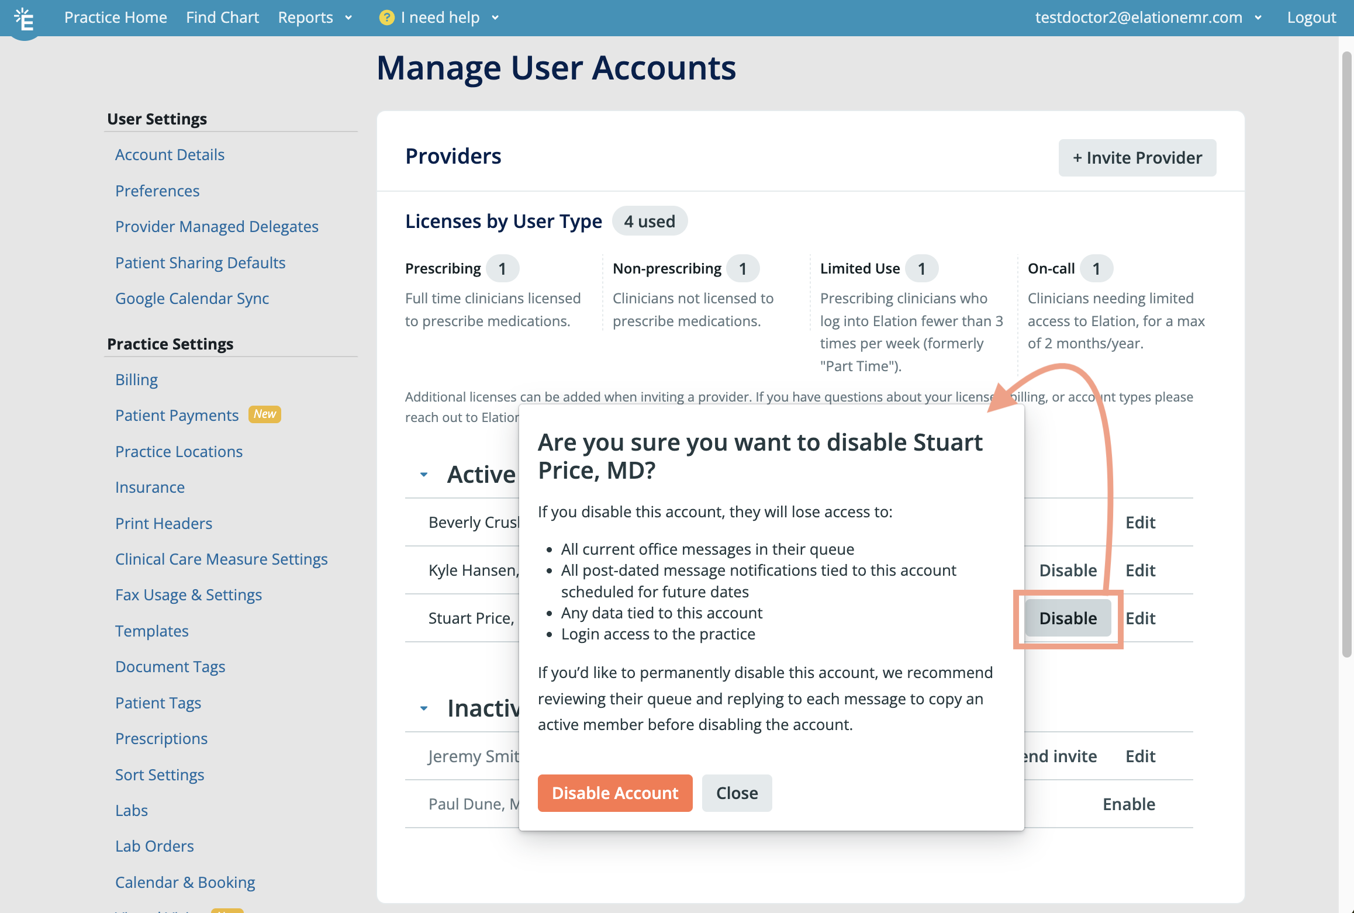1354x913 pixels.
Task: Enable Paul Dune's account
Action: click(x=1128, y=804)
